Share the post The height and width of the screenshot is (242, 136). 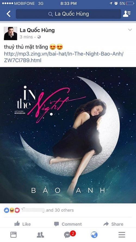coord(113,224)
